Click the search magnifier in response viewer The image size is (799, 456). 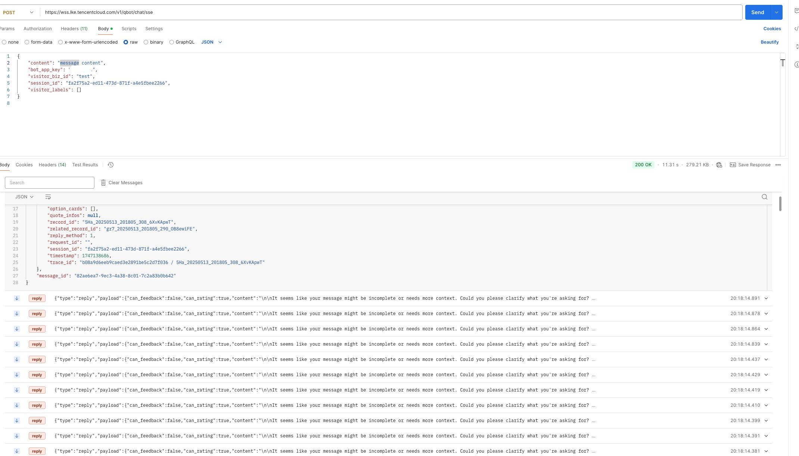pos(764,197)
